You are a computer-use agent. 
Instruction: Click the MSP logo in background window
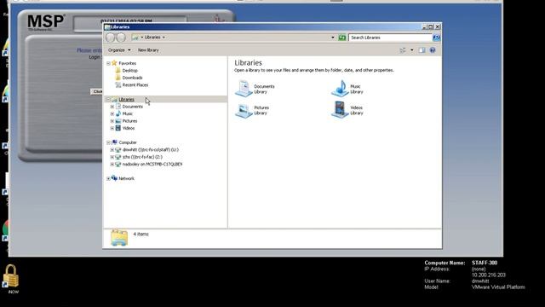[x=46, y=21]
